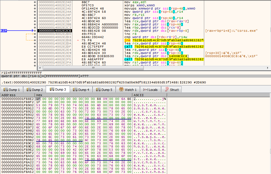The height and width of the screenshot is (174, 271).
Task: Toggle breakpoint dot at address 000000014002E2DF
Action: 35,46
